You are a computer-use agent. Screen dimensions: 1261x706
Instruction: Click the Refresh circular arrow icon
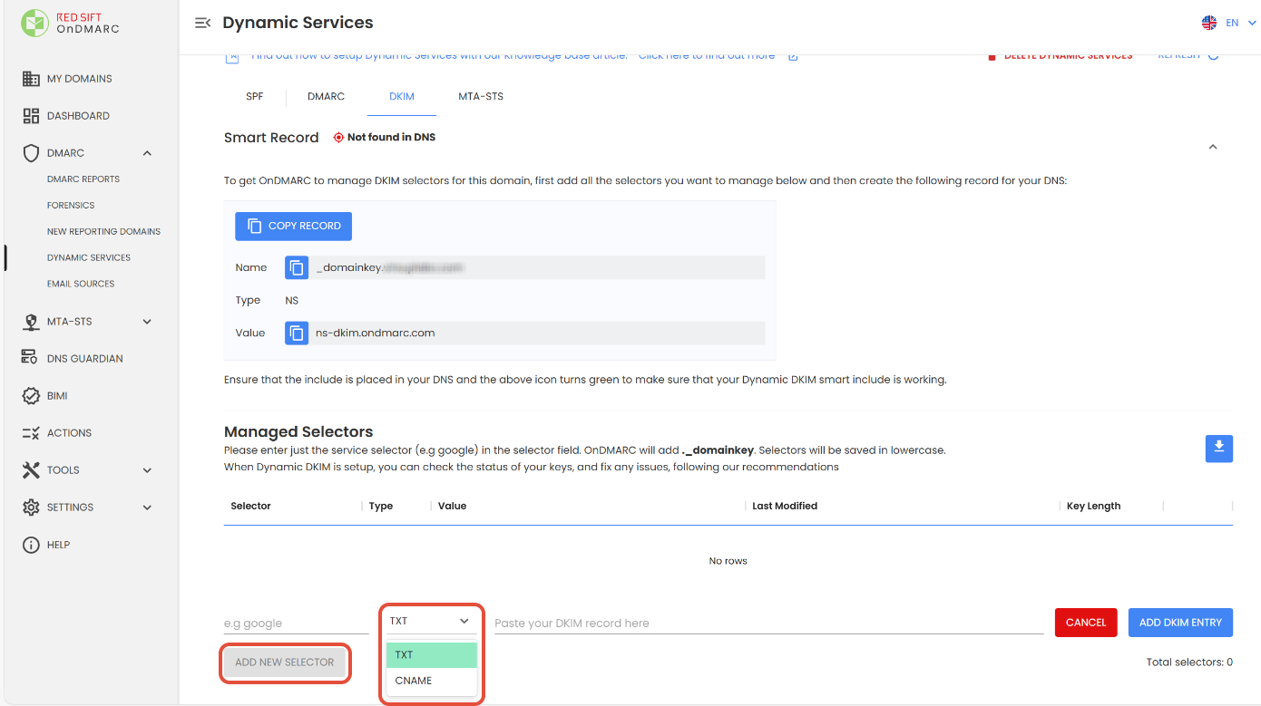pyautogui.click(x=1213, y=55)
